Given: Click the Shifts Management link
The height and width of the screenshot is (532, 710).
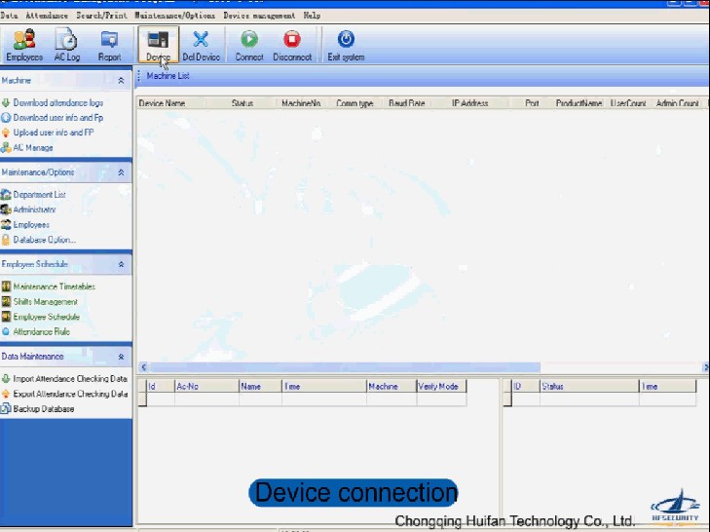Looking at the screenshot, I should click(x=45, y=302).
